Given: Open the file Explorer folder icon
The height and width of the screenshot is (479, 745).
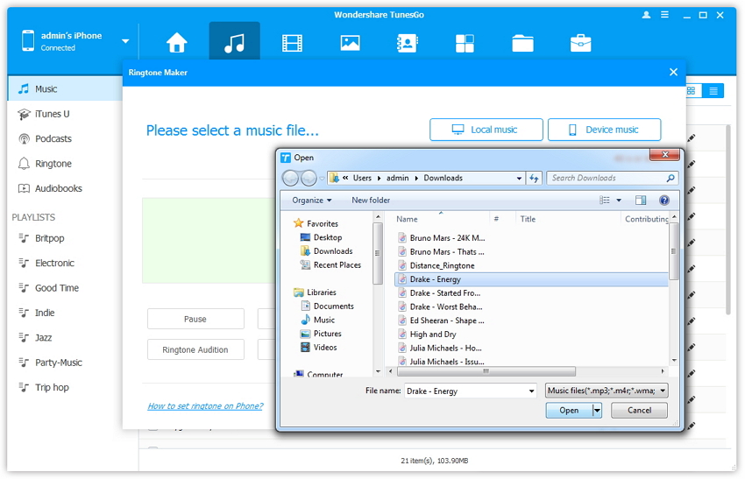Looking at the screenshot, I should 522,43.
